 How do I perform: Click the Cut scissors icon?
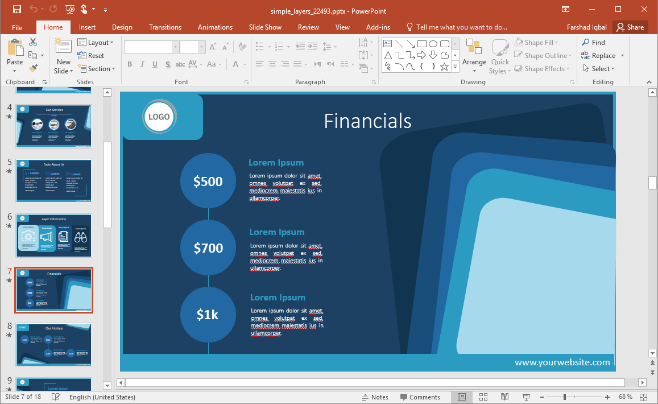click(x=33, y=42)
